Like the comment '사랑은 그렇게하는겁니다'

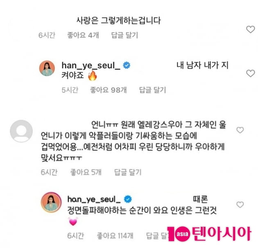pyautogui.click(x=251, y=29)
